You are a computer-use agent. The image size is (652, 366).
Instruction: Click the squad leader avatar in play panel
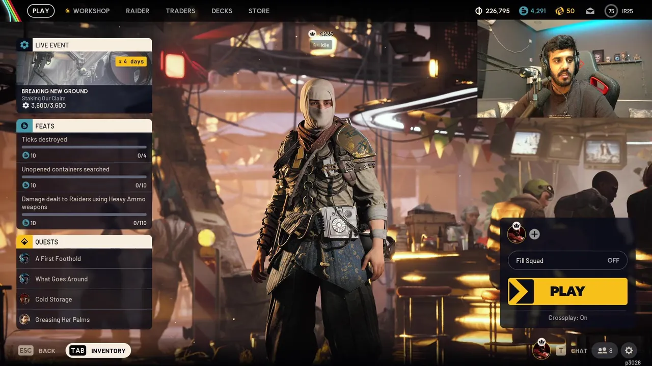516,233
